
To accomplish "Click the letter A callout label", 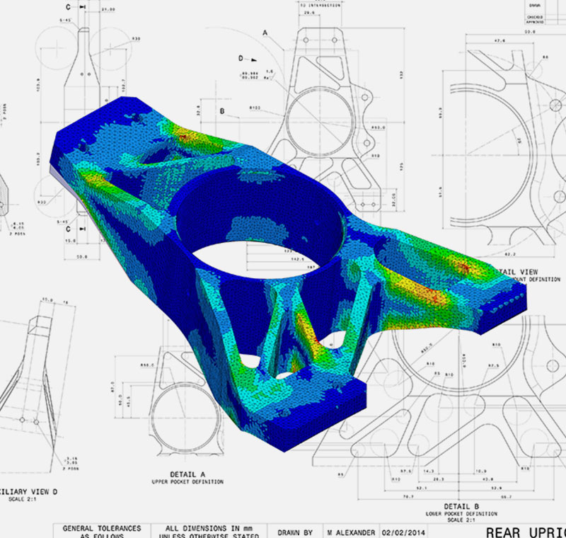I will pos(265,33).
